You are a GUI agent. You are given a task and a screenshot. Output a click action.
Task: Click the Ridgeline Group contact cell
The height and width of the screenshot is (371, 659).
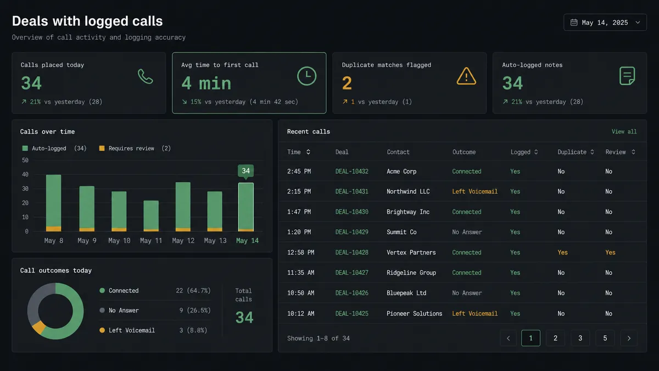[411, 273]
